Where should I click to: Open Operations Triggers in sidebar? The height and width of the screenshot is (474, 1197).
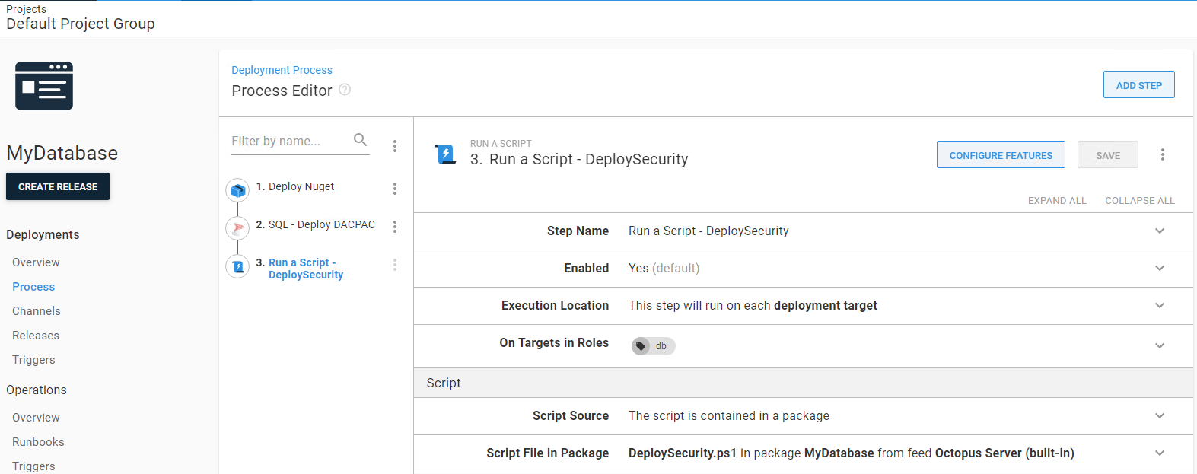33,466
